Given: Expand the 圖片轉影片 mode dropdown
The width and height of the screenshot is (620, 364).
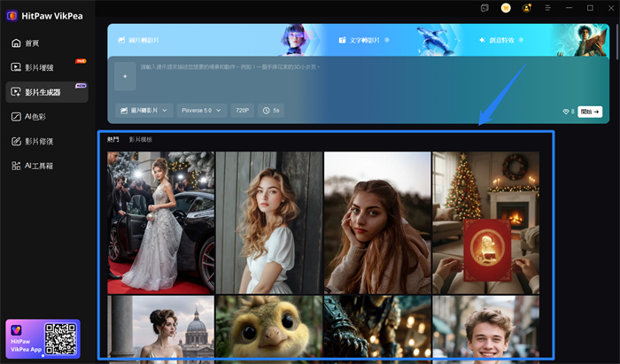Looking at the screenshot, I should 143,111.
